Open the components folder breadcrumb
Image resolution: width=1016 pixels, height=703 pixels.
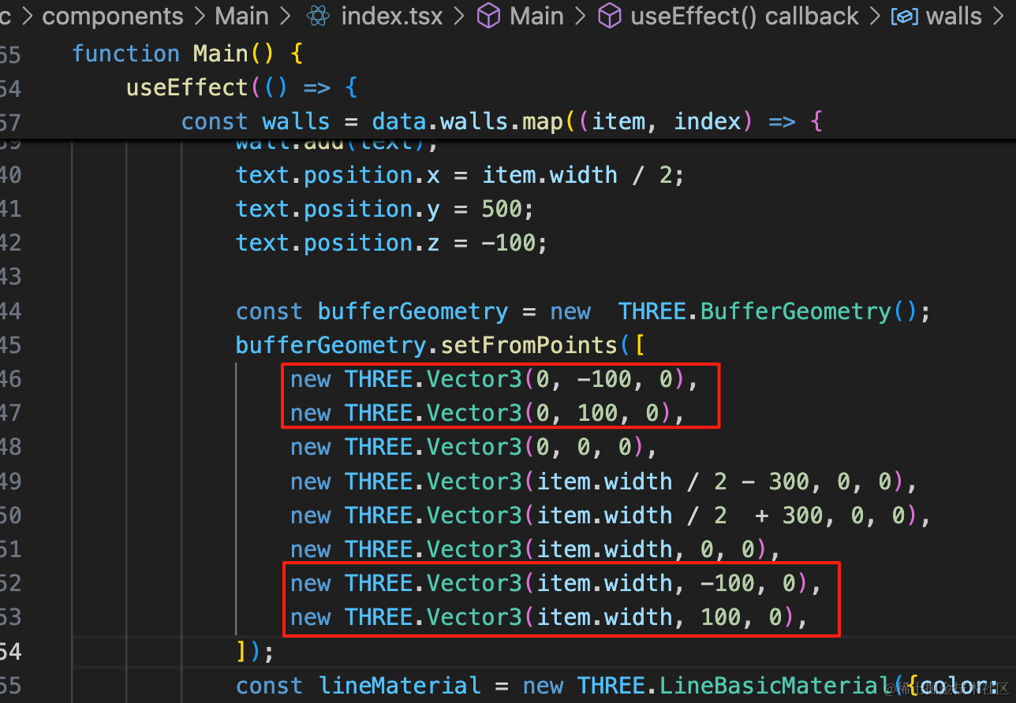tap(113, 16)
